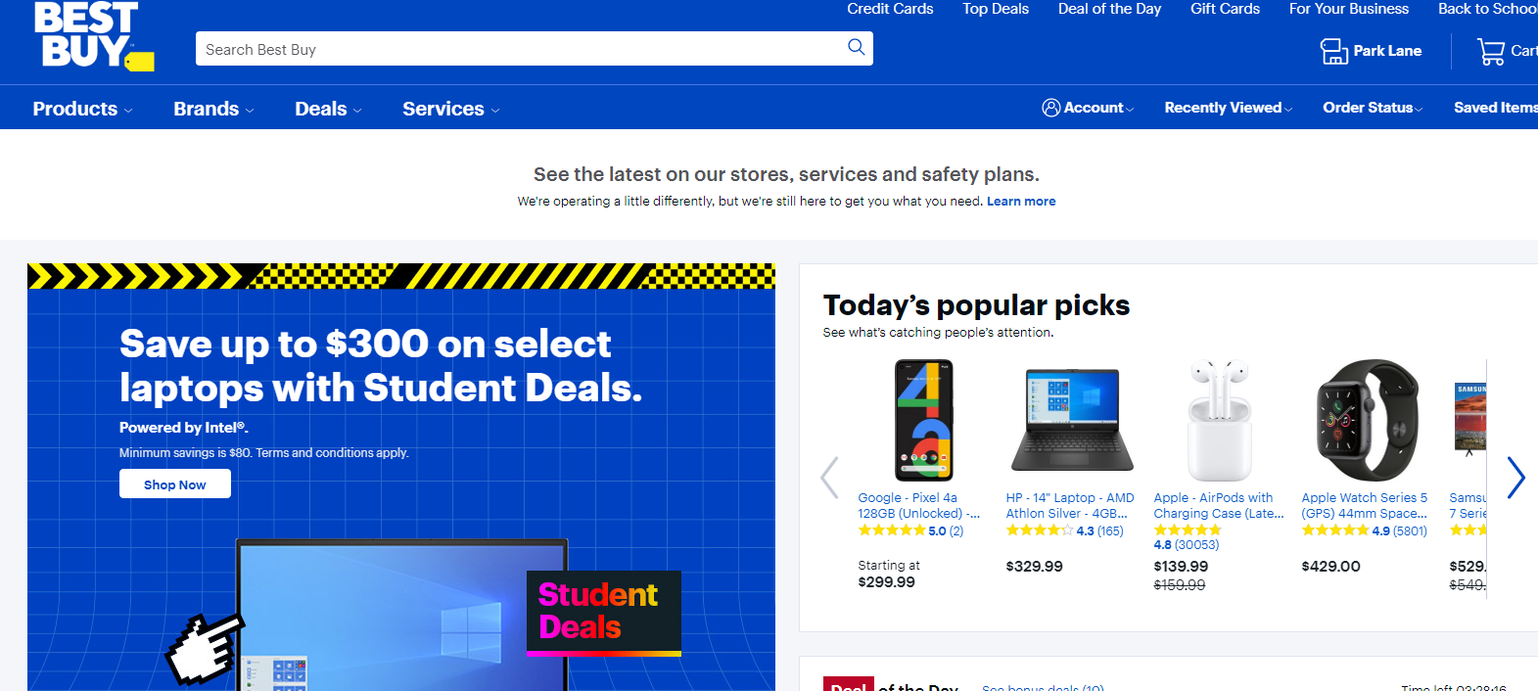Expand the Products dropdown menu

pos(82,109)
